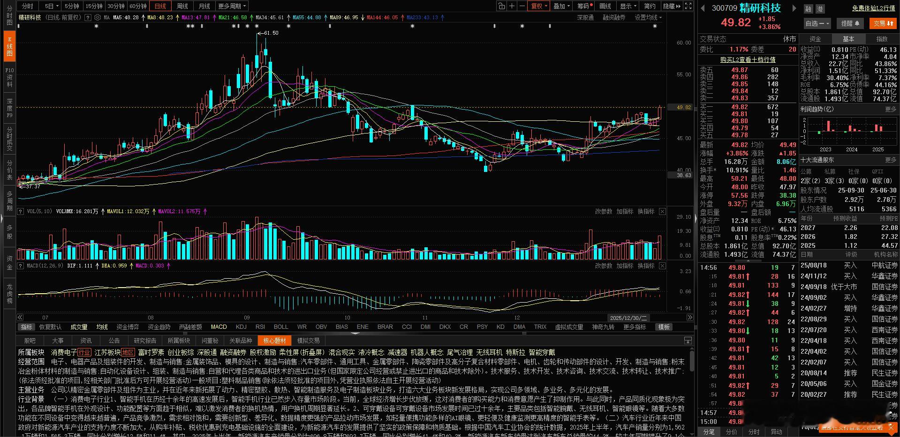Viewport: 900px width, 437px height.
Task: Close the VOL indicator panel
Action: click(x=662, y=212)
